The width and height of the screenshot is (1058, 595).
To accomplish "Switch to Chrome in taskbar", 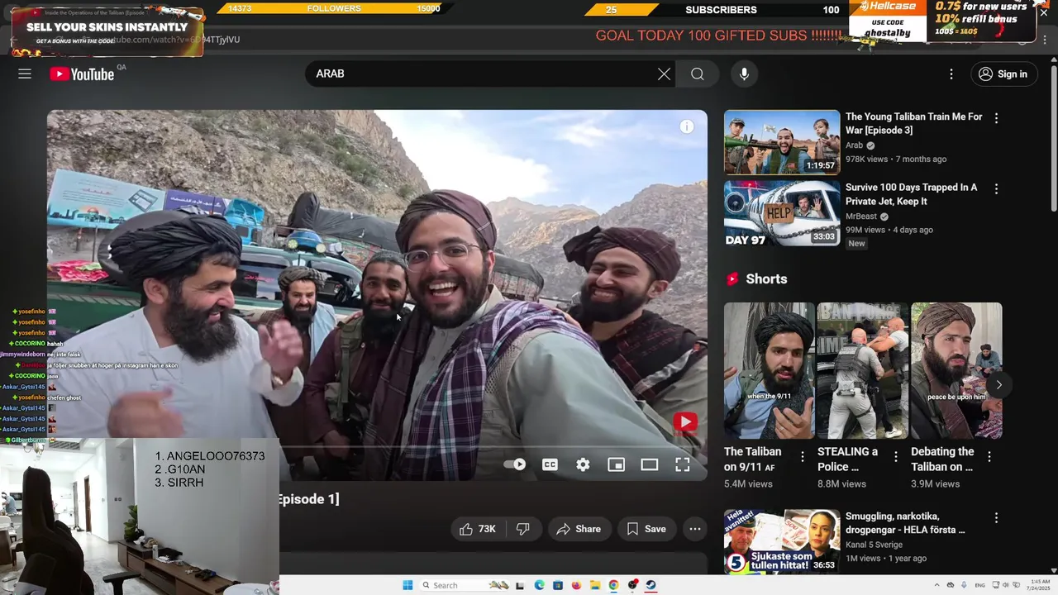I will [613, 585].
